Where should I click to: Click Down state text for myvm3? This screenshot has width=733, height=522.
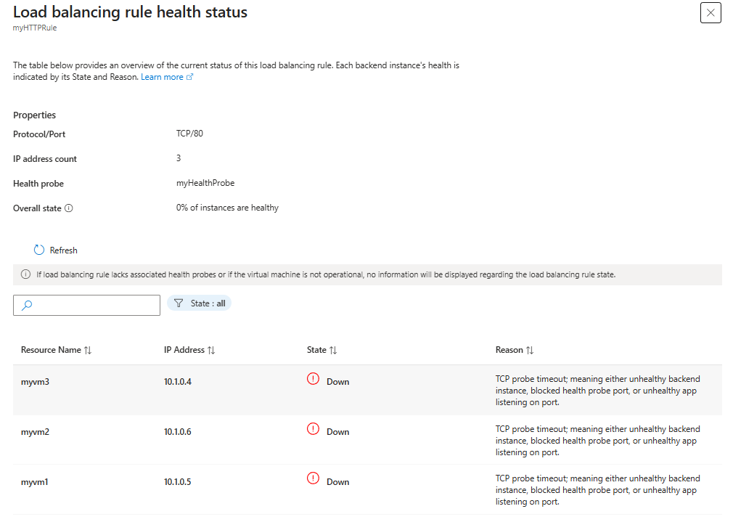tap(338, 382)
